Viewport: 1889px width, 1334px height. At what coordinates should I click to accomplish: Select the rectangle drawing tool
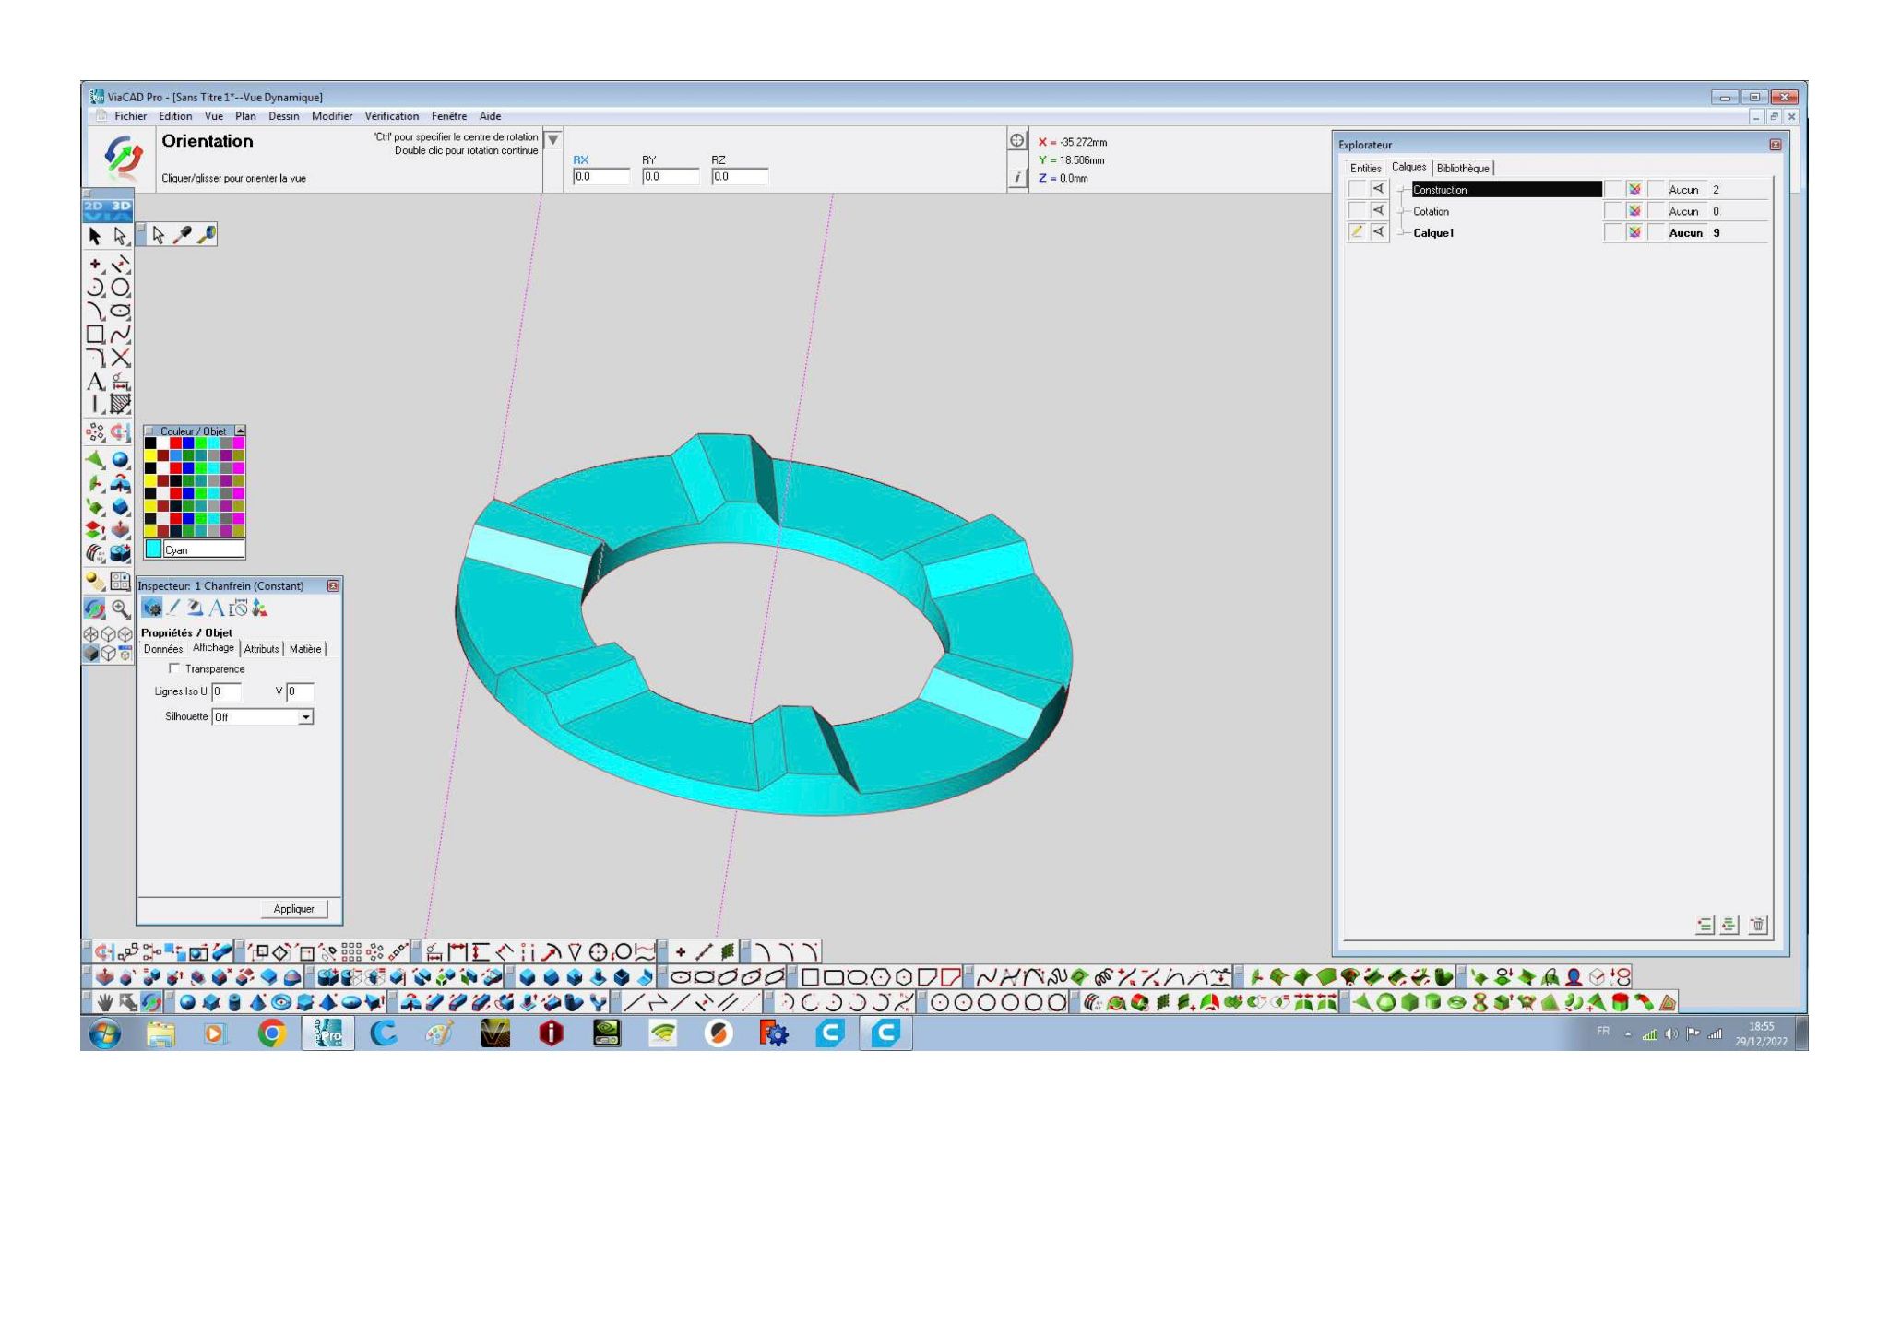pos(95,335)
